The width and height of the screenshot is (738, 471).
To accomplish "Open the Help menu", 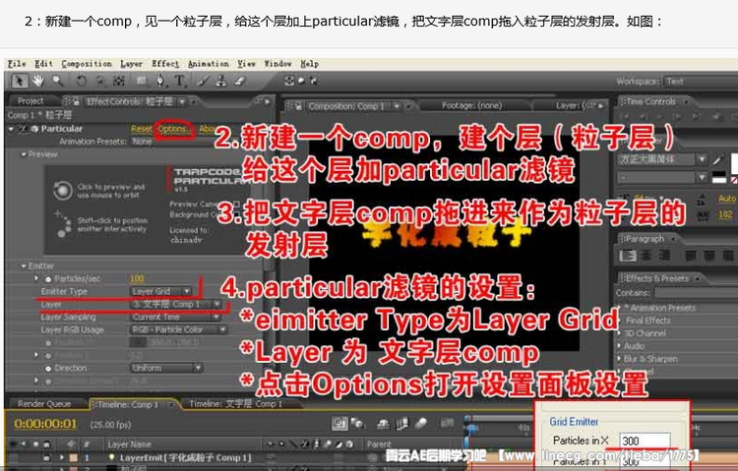I will 309,64.
